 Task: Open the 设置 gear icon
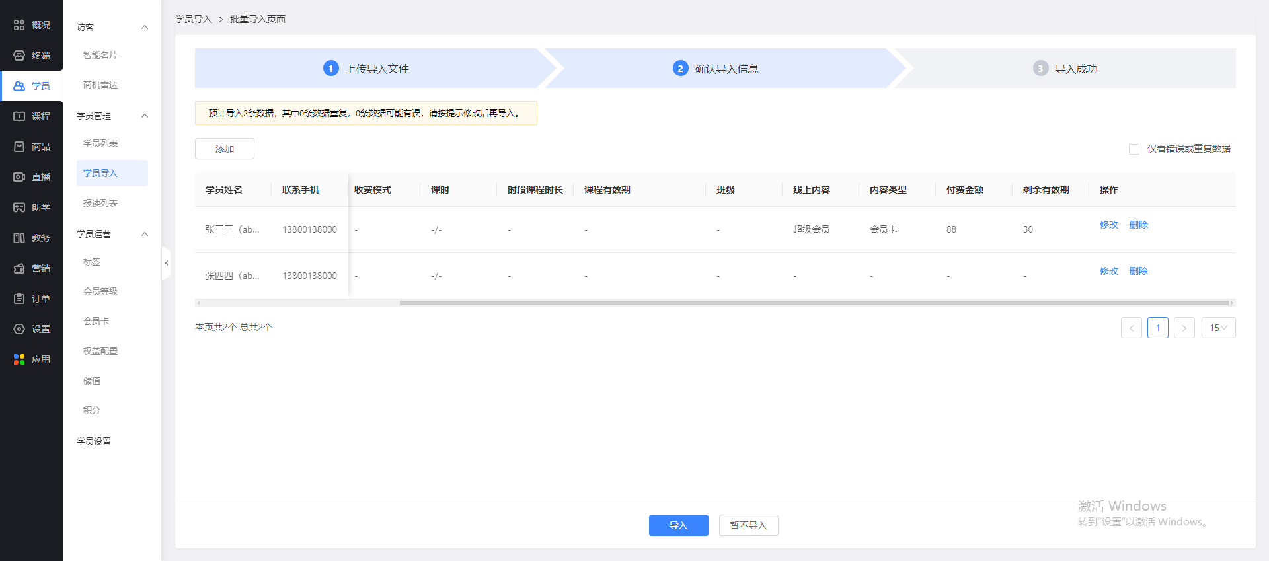tap(19, 329)
